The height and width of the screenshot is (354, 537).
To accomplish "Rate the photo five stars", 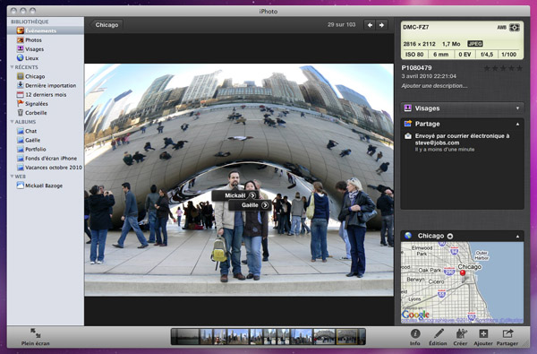I will [x=519, y=68].
